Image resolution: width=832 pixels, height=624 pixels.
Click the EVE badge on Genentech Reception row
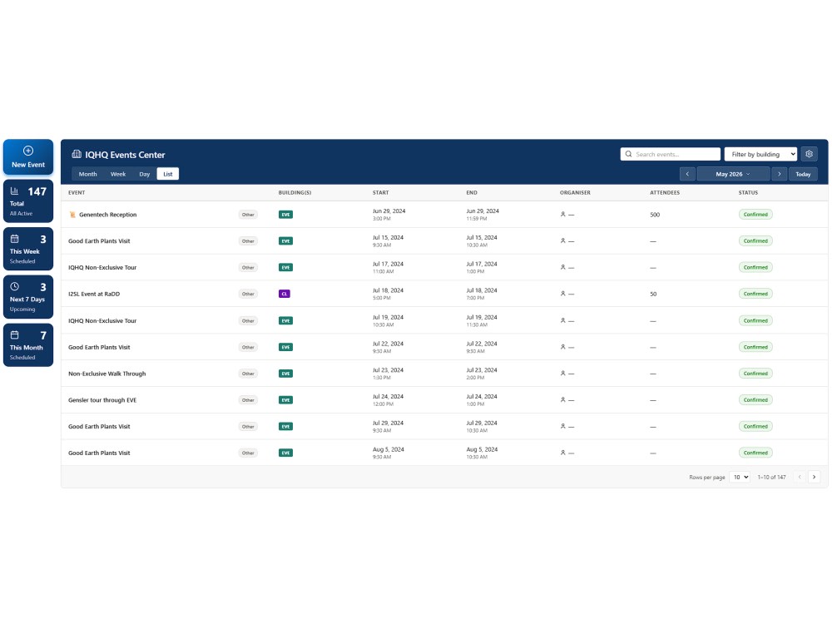click(285, 215)
